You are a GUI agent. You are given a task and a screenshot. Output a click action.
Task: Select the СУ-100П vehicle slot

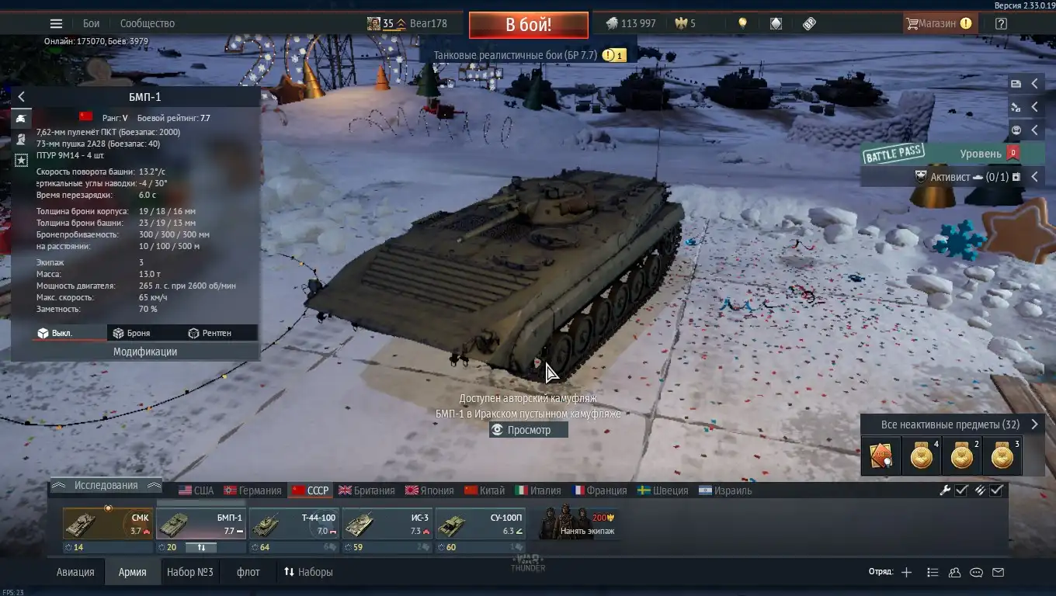point(480,524)
